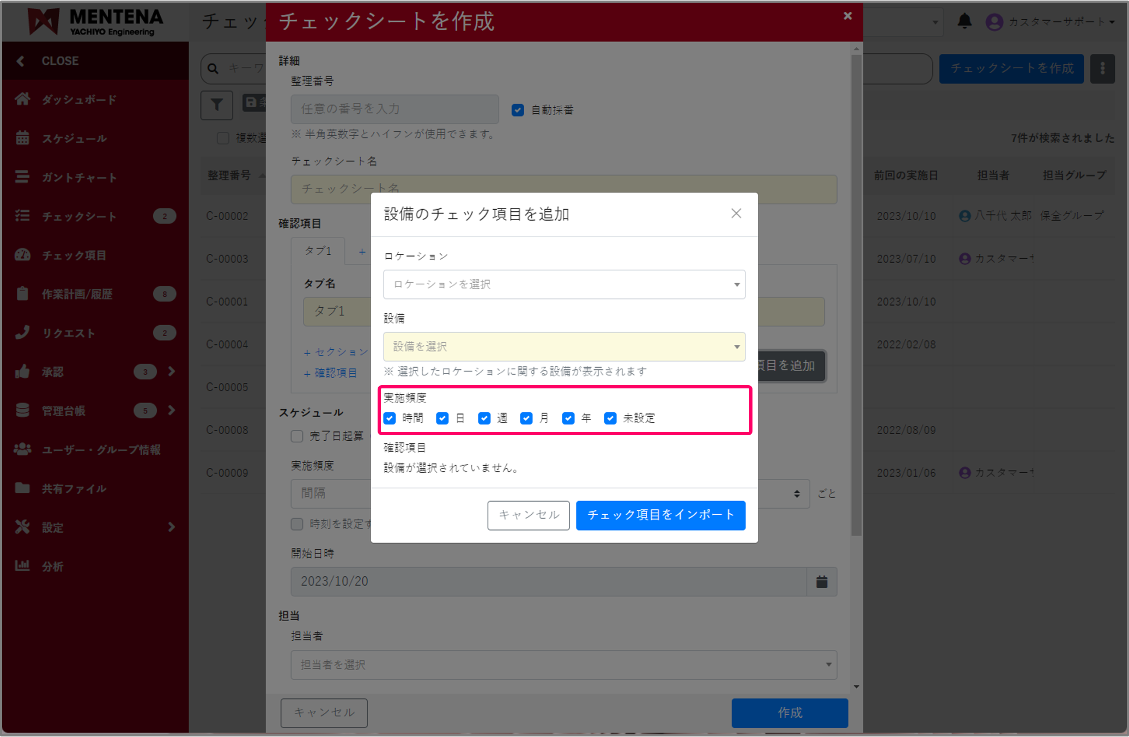
Task: Uncheck the 自動採番 checkbox
Action: (x=517, y=109)
